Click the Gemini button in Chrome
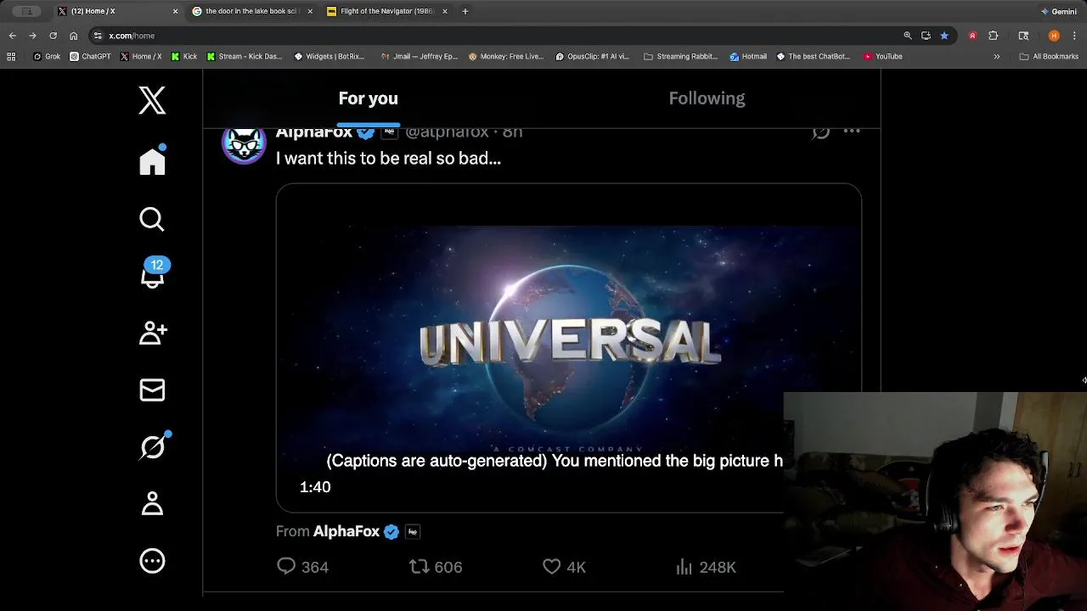 pos(1059,11)
